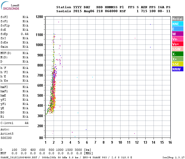185x159 pixels.
Task: Click the 500200 version number
Action: (x=6, y=138)
